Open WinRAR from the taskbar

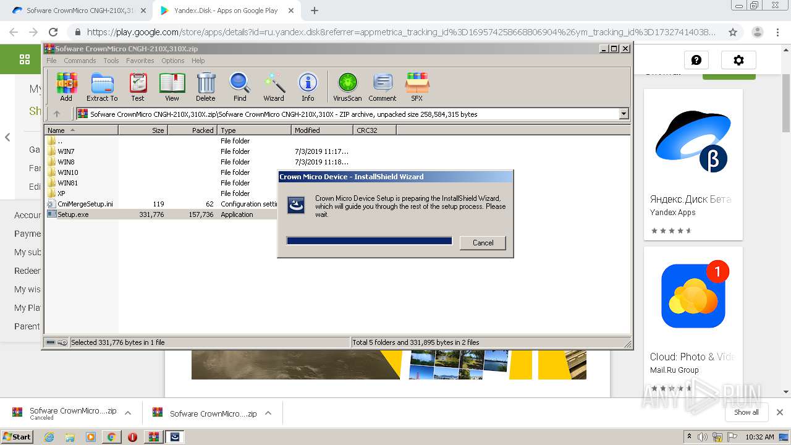click(x=154, y=436)
